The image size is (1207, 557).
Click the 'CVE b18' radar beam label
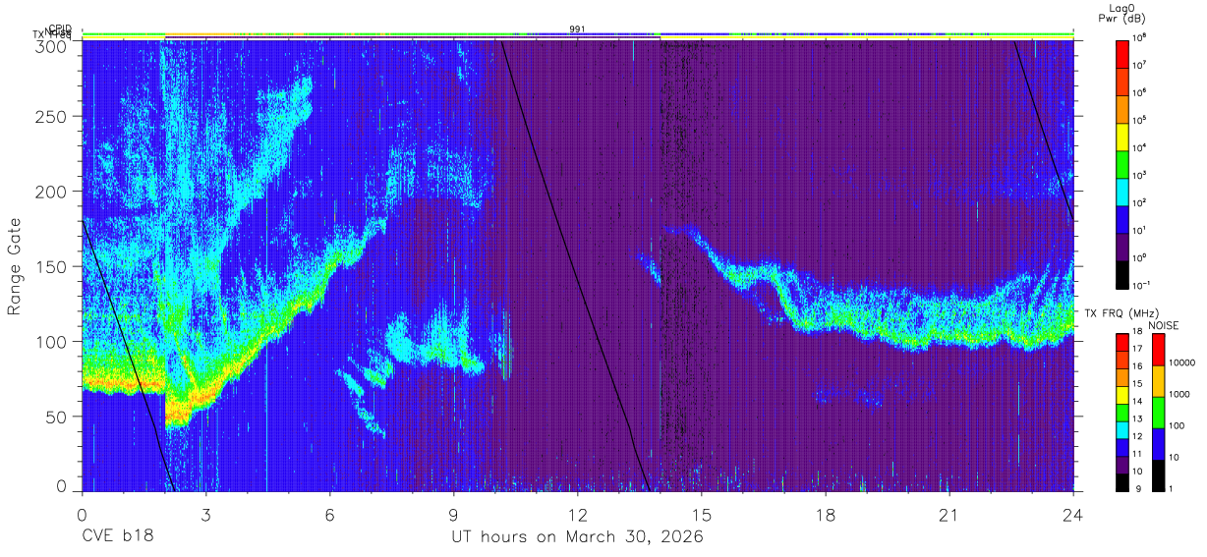[117, 537]
